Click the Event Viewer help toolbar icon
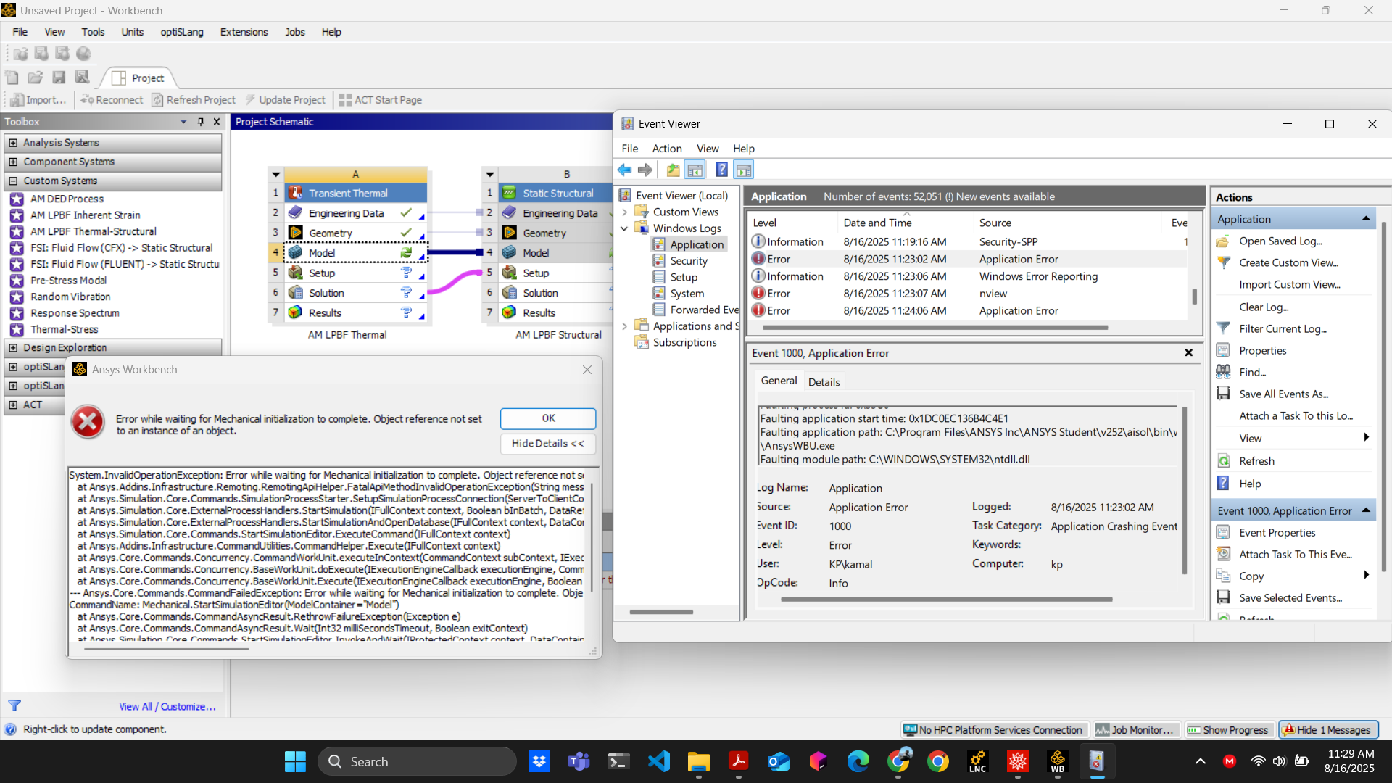Viewport: 1392px width, 783px height. 721,170
